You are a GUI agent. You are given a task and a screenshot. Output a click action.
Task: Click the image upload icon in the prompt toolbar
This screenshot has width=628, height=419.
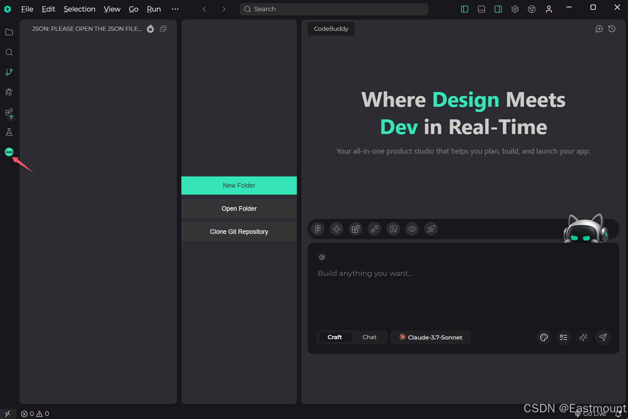[393, 229]
